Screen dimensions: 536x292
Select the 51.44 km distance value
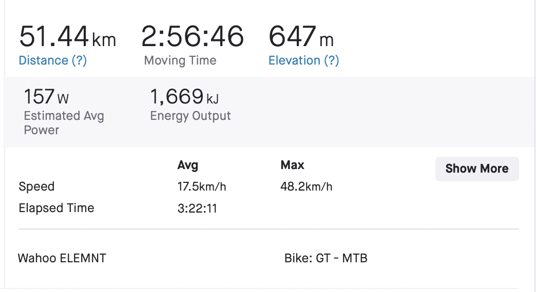click(x=67, y=36)
